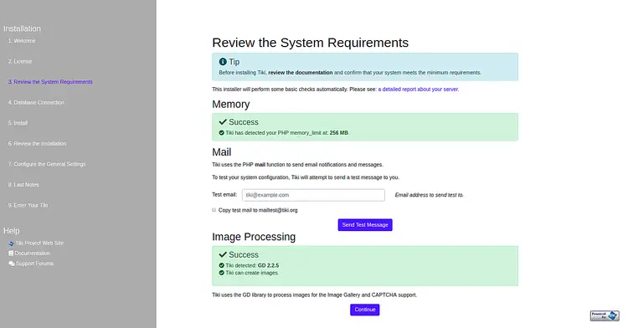Click the 'Mail' section heading
Image resolution: width=628 pixels, height=328 pixels.
click(x=222, y=152)
